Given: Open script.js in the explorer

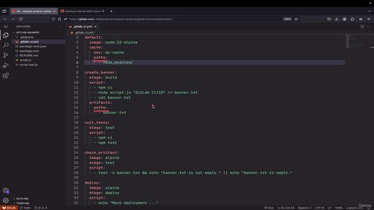Looking at the screenshot, I should (x=25, y=60).
